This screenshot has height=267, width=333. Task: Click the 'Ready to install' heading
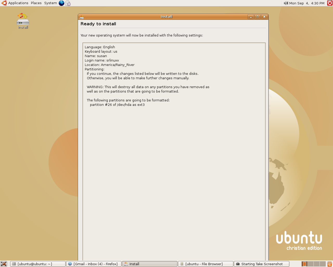(x=98, y=24)
